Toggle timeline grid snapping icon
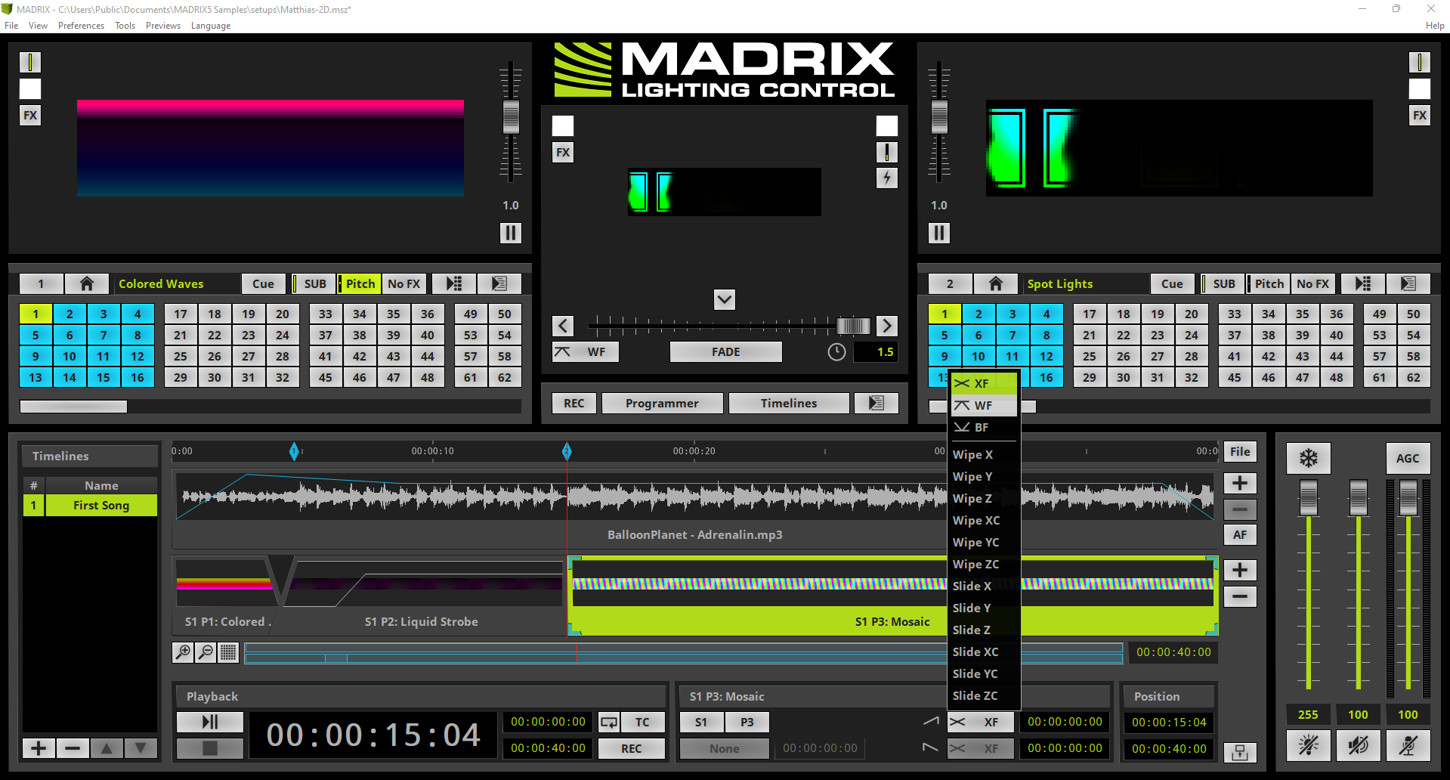 228,652
